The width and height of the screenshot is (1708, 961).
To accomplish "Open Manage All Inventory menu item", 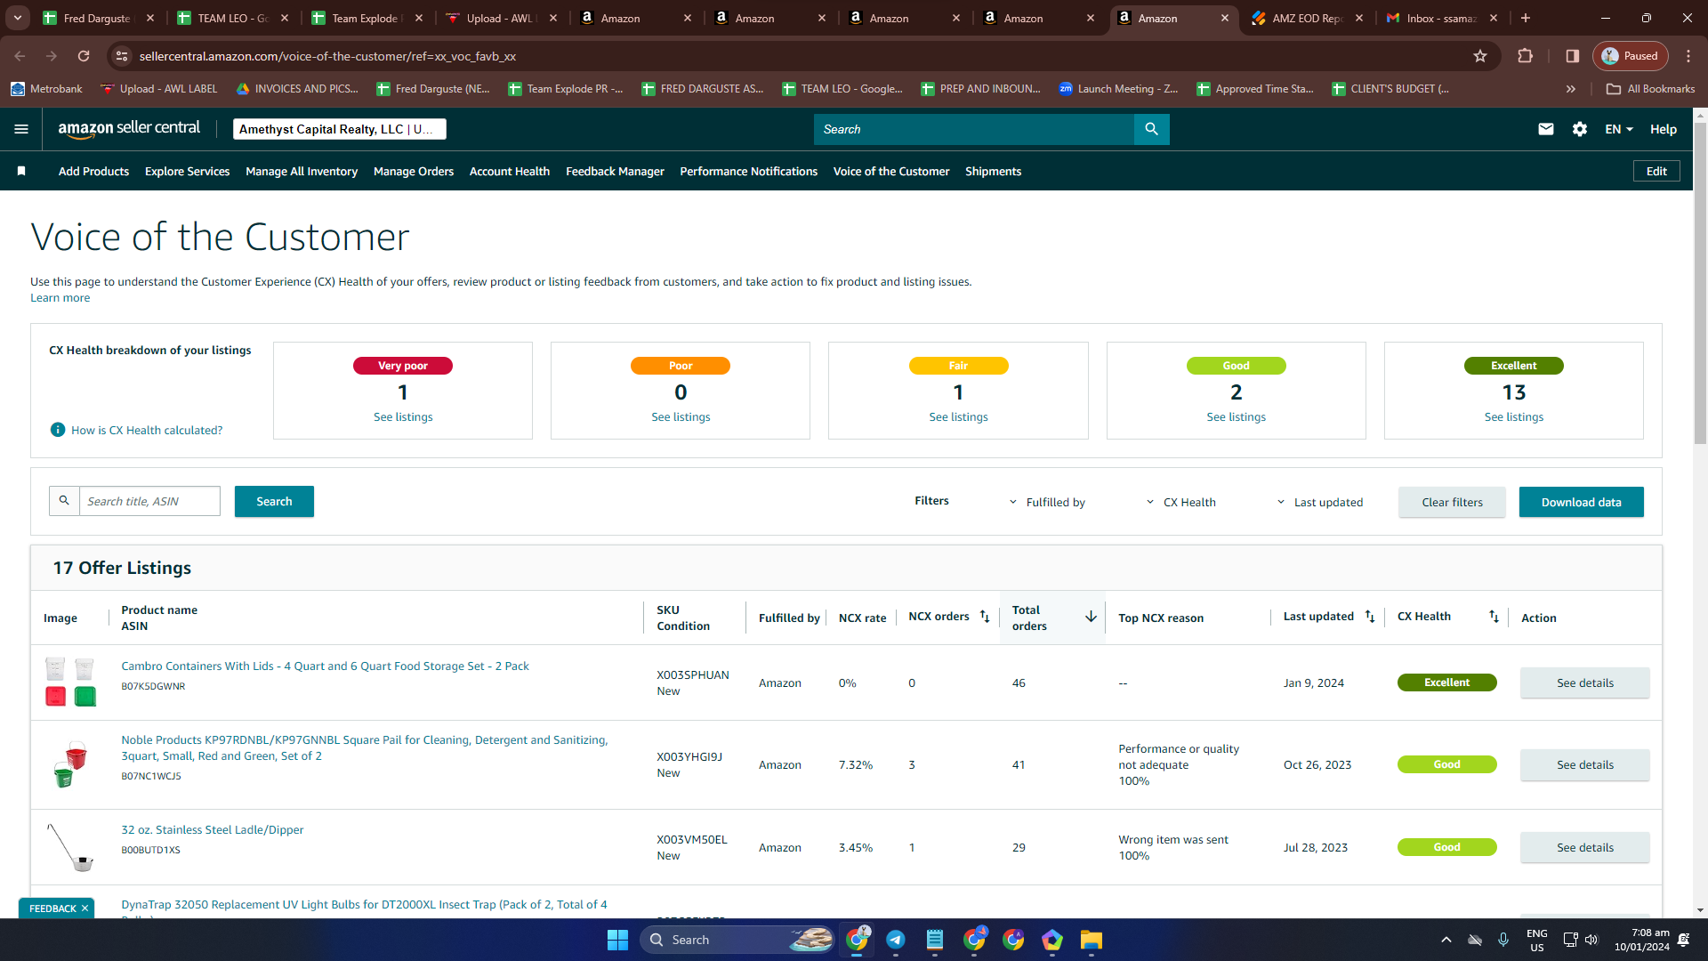I will point(302,171).
